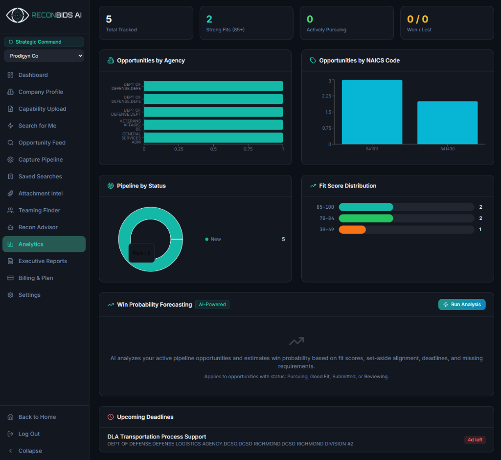The image size is (501, 460).
Task: Open the Capture Pipeline section
Action: [x=44, y=160]
